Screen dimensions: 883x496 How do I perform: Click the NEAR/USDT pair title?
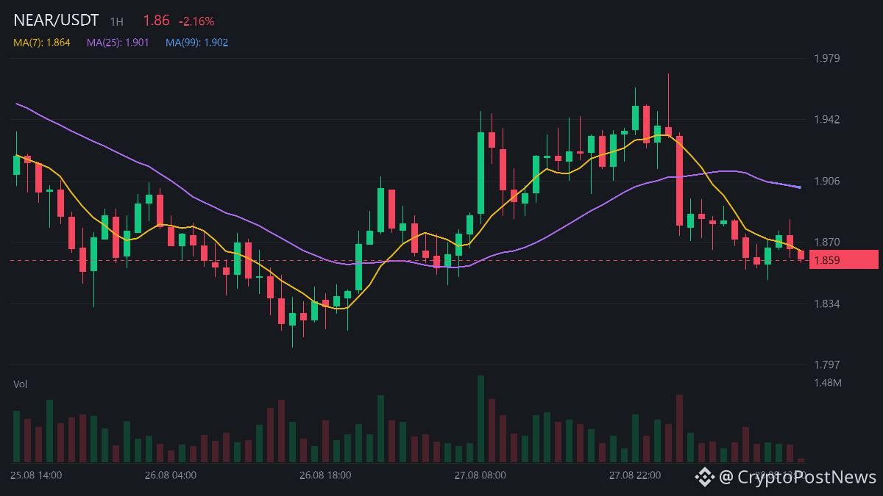[x=56, y=21]
